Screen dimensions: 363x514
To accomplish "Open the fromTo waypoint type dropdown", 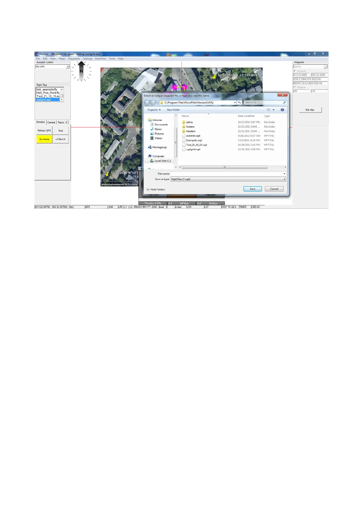I will click(x=326, y=67).
